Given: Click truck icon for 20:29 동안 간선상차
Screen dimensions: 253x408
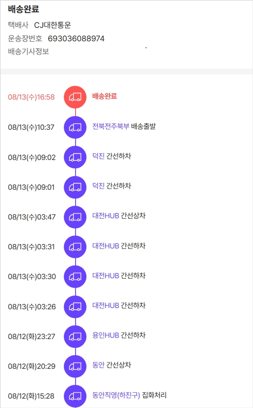Looking at the screenshot, I should point(75,366).
